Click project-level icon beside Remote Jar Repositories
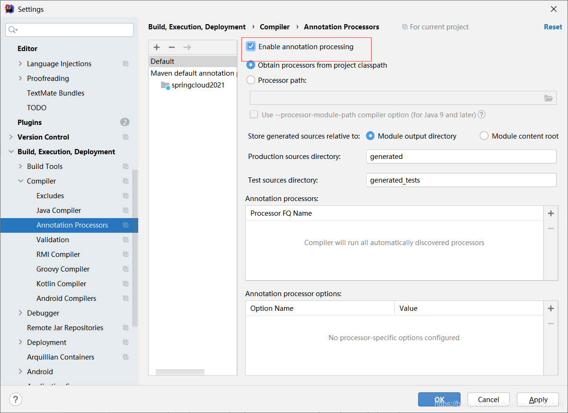 coord(125,328)
